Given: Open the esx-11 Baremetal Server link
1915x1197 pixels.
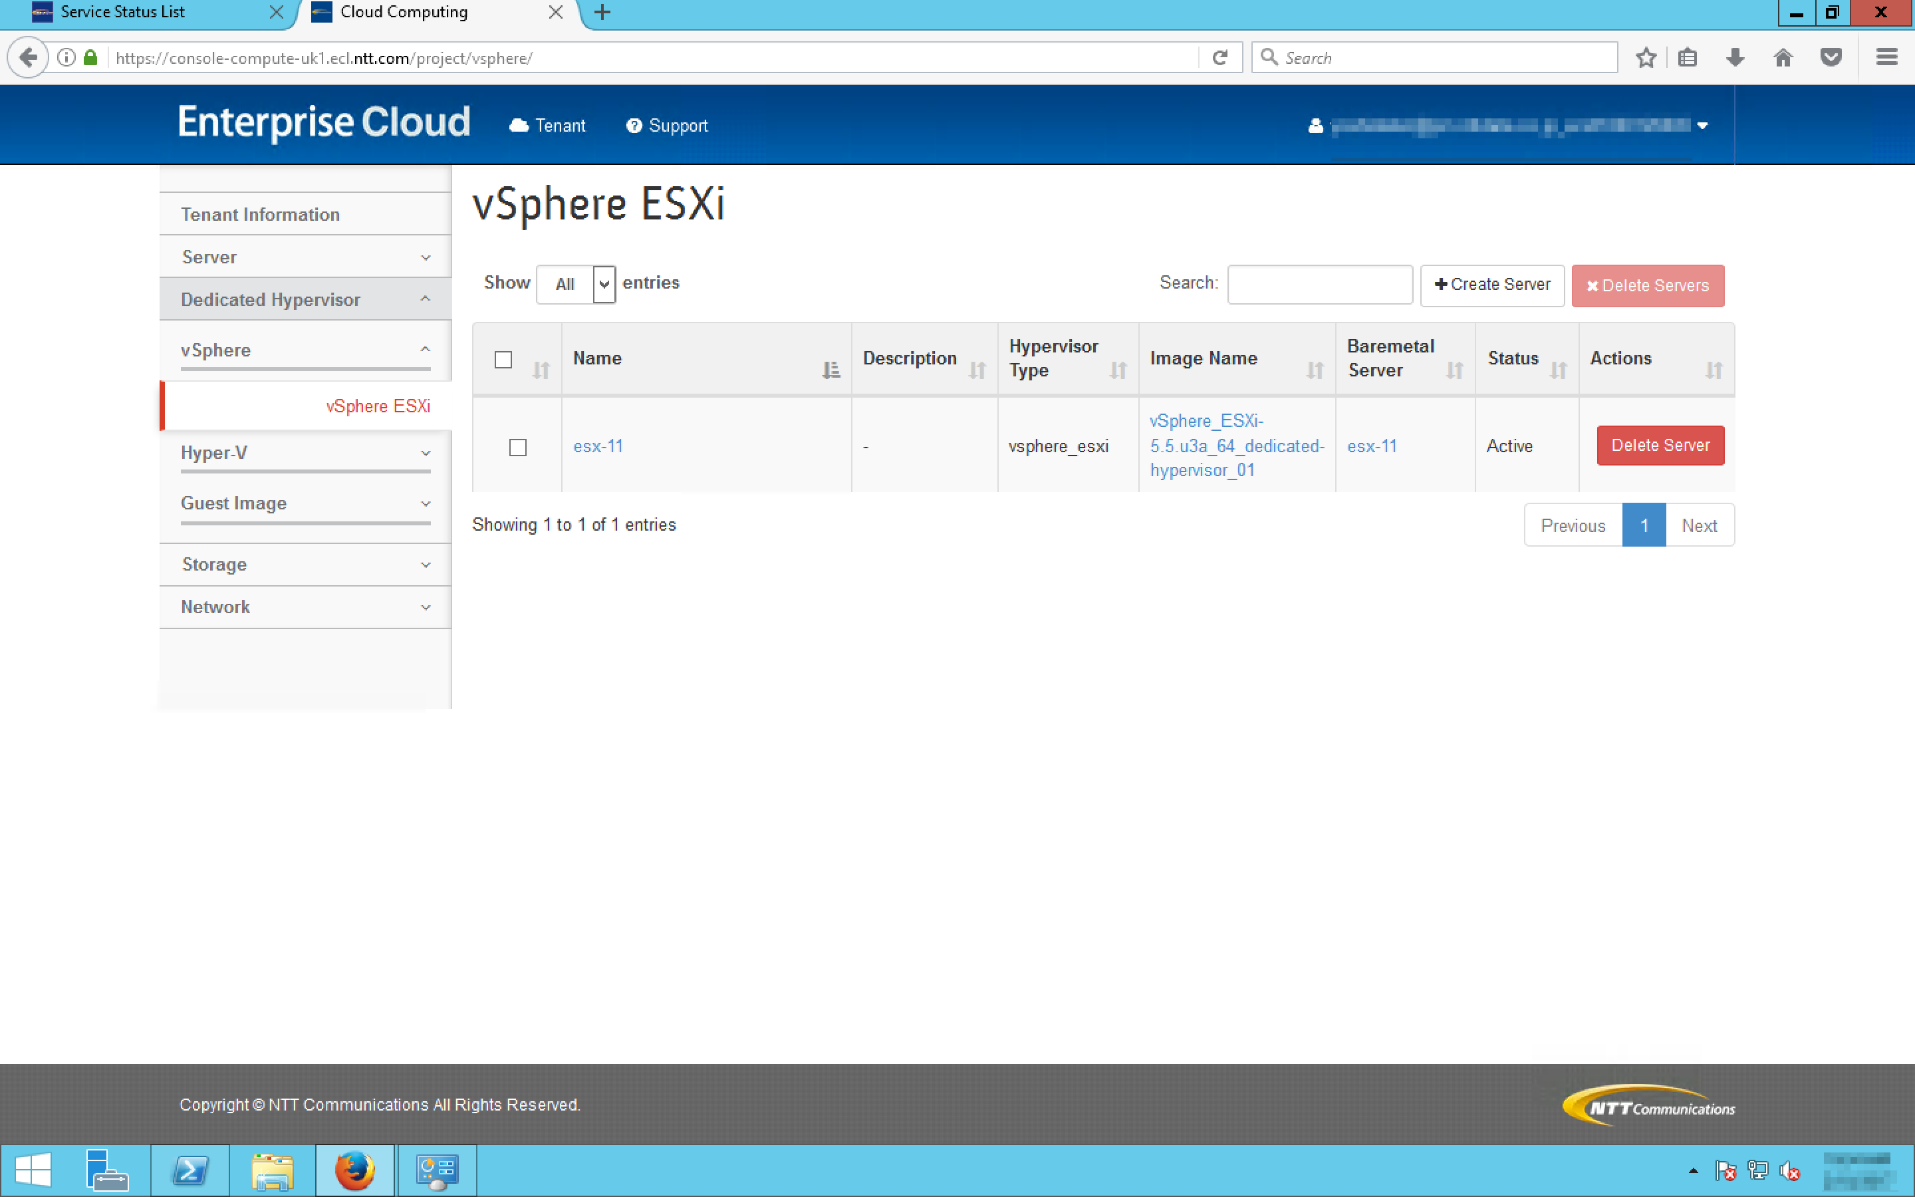Looking at the screenshot, I should click(x=1372, y=446).
